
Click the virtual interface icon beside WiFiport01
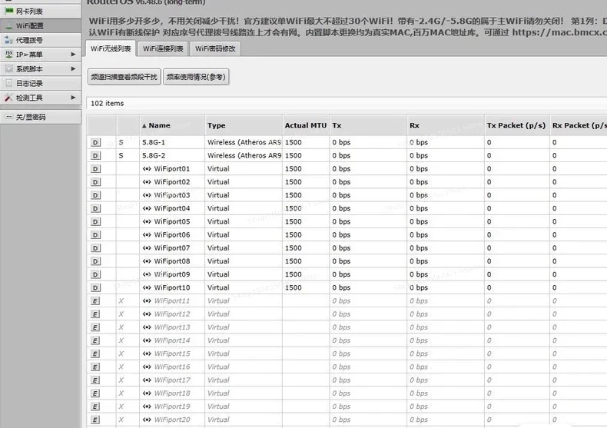point(147,169)
